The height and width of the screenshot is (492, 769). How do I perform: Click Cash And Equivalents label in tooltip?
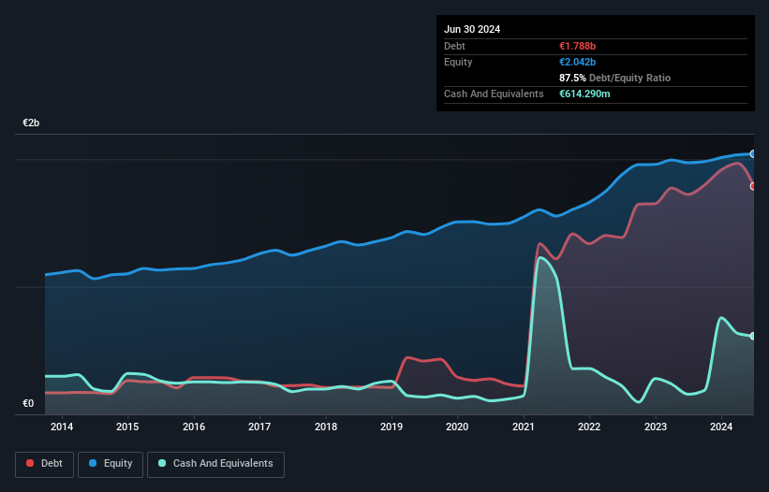(x=494, y=94)
